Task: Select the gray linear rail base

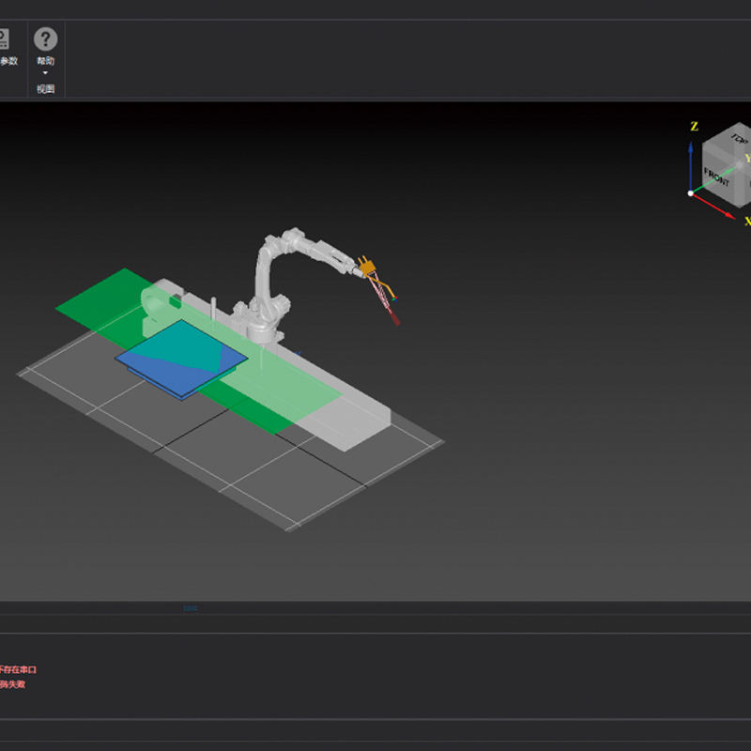Action: (x=361, y=418)
